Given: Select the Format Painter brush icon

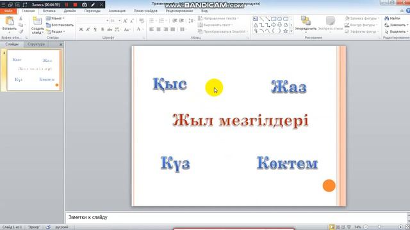Looking at the screenshot, I should (x=20, y=31).
